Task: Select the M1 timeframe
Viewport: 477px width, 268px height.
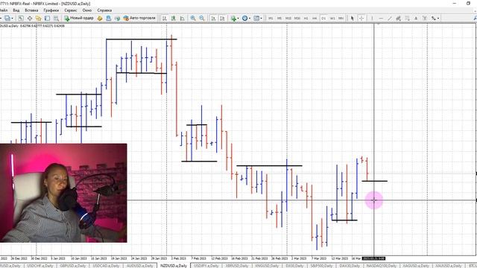Action: [x=271, y=18]
